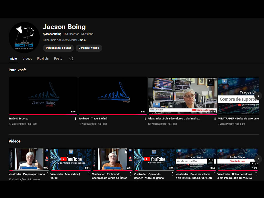
Task: Open three-dot menu for Explicando operação de venda video
Action: [131, 174]
